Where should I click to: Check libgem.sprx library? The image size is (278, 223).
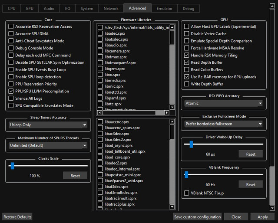coord(100,69)
